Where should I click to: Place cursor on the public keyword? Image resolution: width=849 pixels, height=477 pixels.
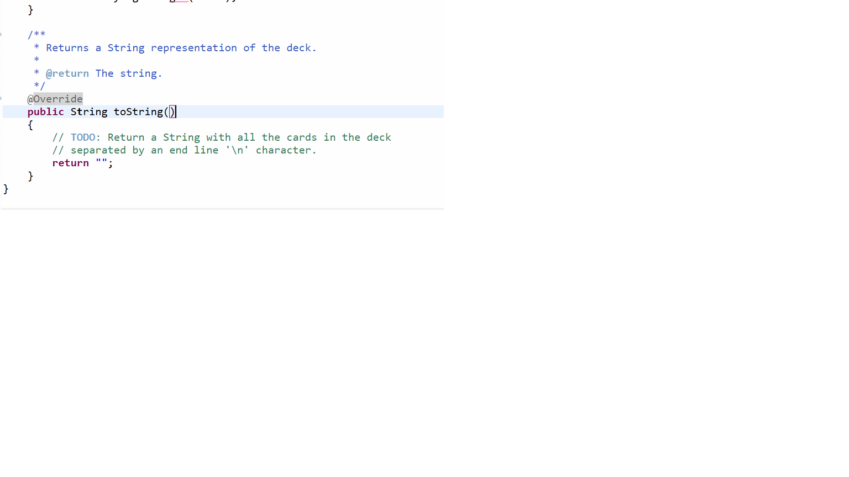click(x=46, y=112)
